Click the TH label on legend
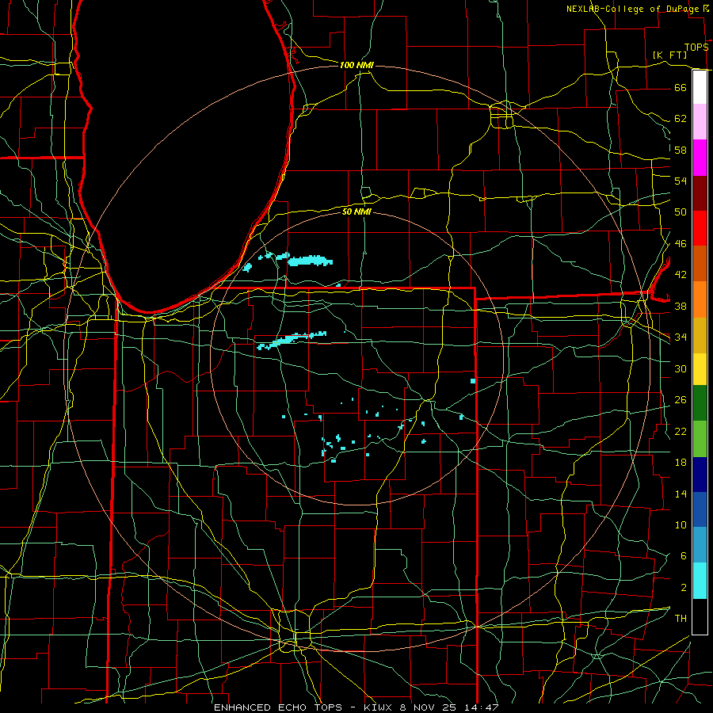The height and width of the screenshot is (713, 713). tap(681, 619)
